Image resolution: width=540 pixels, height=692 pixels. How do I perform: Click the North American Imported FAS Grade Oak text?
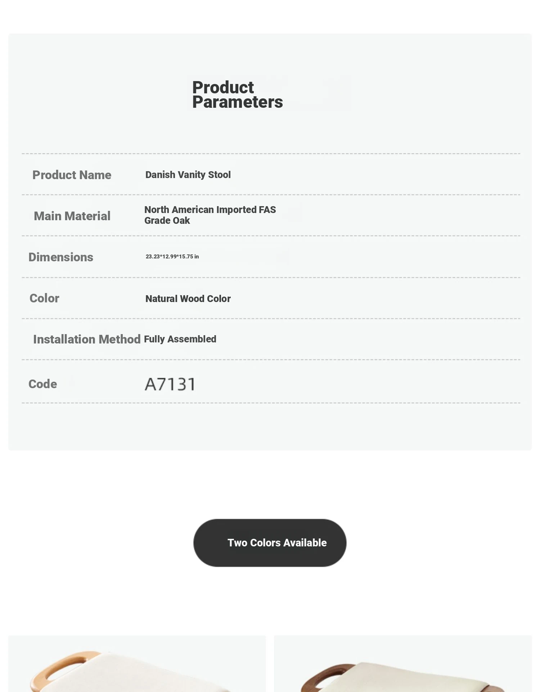[210, 215]
